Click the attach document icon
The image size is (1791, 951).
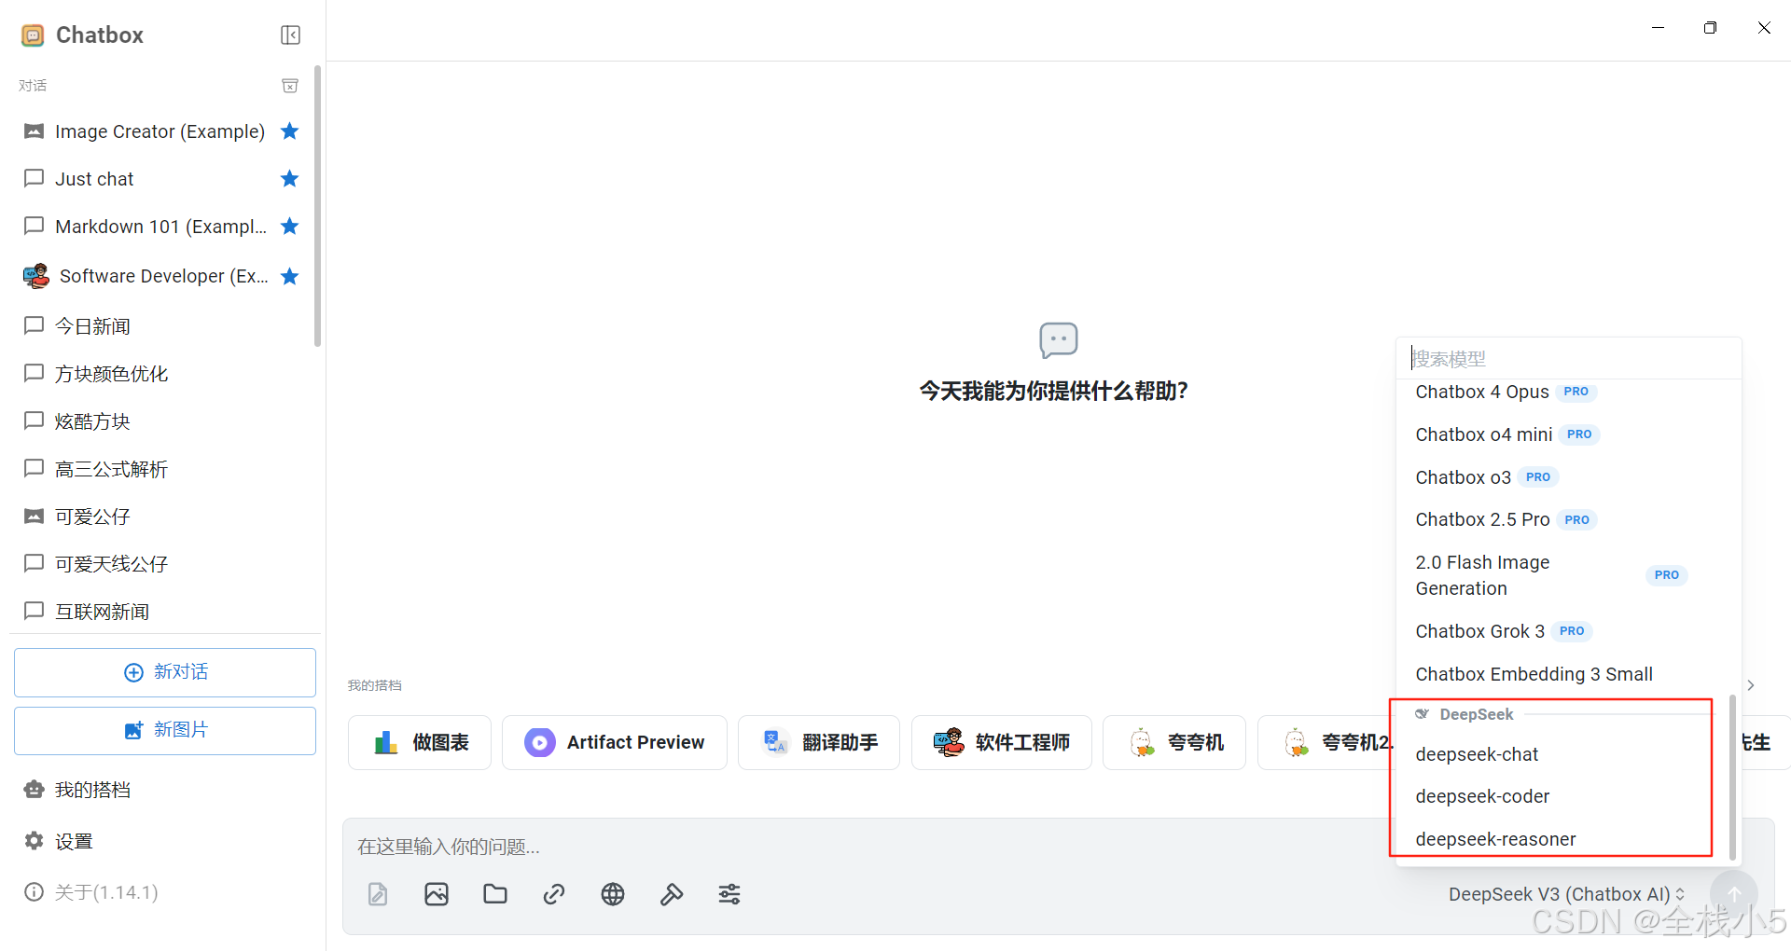[x=378, y=894]
